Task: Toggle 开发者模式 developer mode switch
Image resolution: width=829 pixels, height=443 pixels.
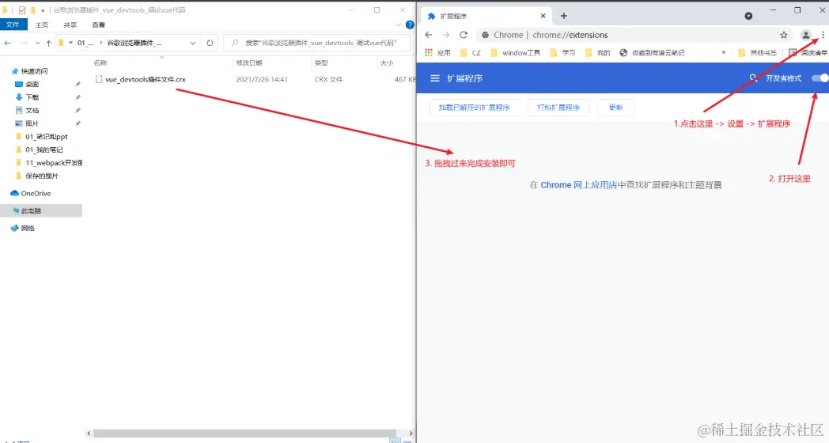Action: tap(820, 78)
